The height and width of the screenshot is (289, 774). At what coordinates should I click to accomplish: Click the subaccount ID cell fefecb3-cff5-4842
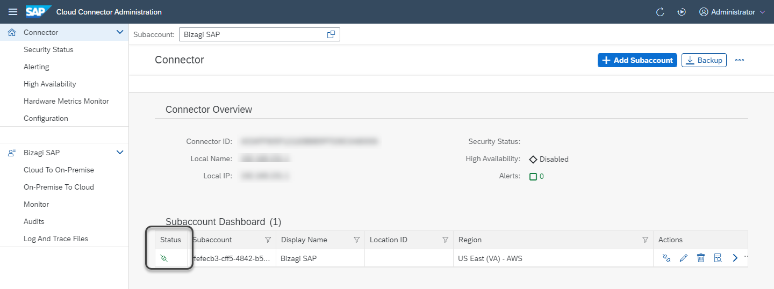(232, 258)
